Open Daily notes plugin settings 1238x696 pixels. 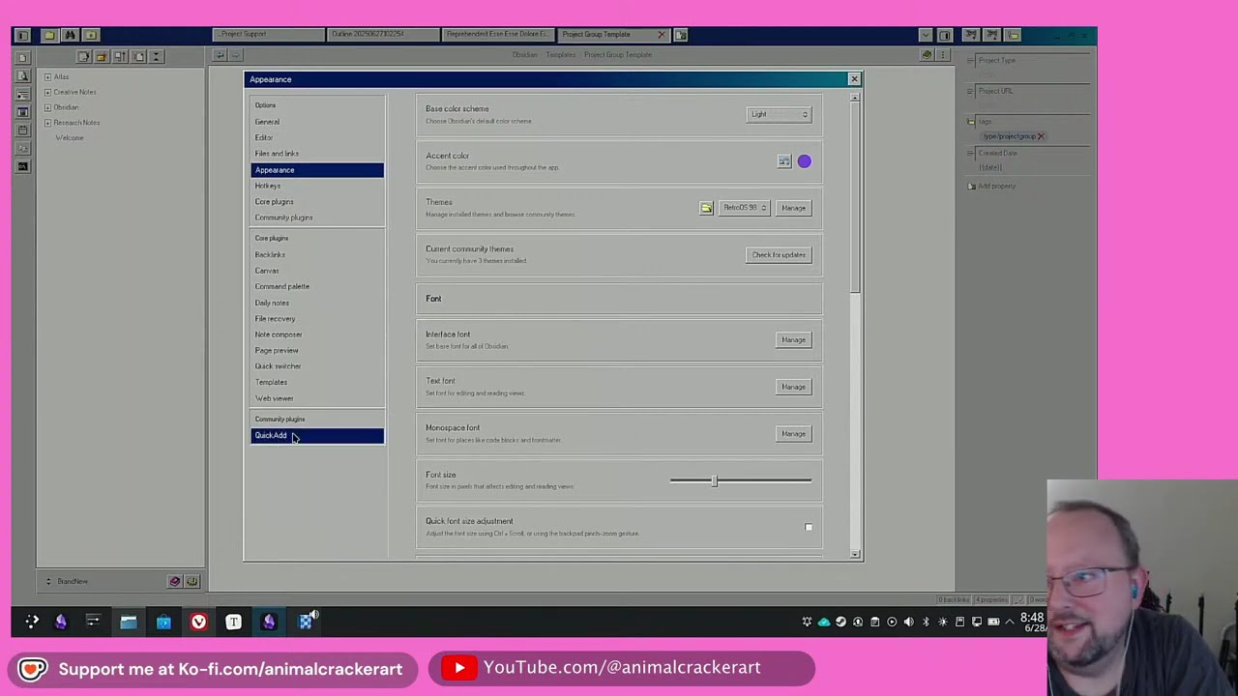click(x=317, y=303)
